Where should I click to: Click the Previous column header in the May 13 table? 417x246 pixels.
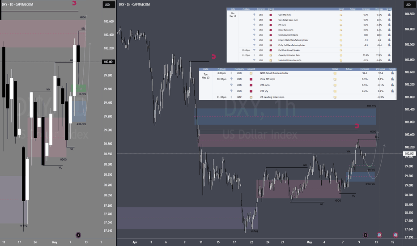381,69
